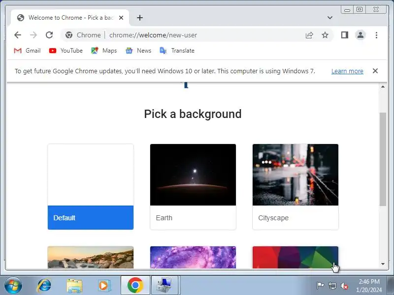The height and width of the screenshot is (295, 394).
Task: Open the Translate bookmark
Action: pos(177,51)
